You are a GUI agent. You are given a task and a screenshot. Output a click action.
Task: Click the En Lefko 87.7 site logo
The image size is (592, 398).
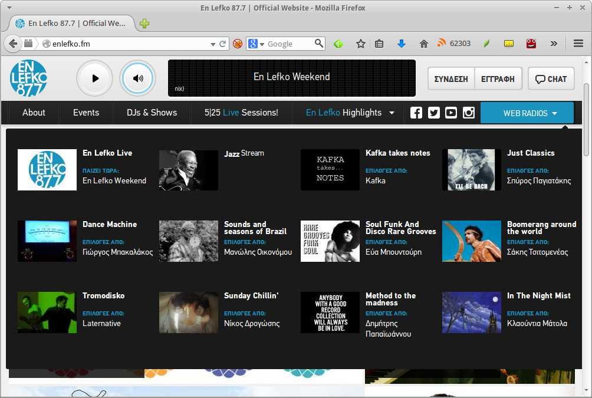tap(28, 78)
